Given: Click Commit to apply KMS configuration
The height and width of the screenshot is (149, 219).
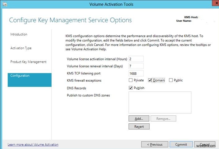Looking at the screenshot, I should [x=181, y=144].
